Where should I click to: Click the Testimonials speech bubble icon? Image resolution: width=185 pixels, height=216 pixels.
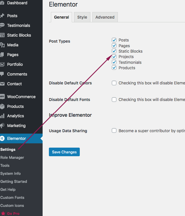tap(2, 25)
